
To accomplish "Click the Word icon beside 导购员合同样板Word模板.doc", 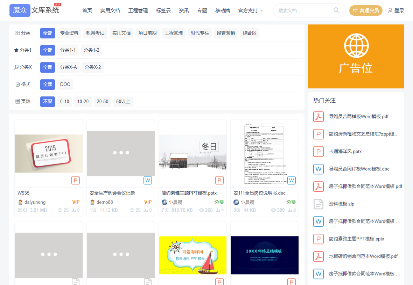I will (318, 169).
